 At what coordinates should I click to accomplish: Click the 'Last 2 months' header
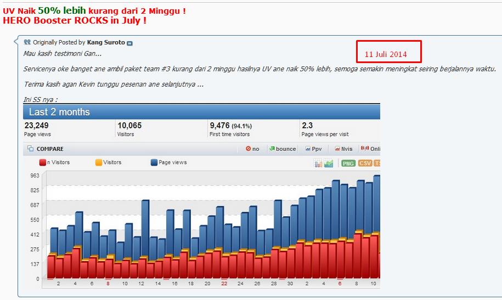(x=59, y=112)
